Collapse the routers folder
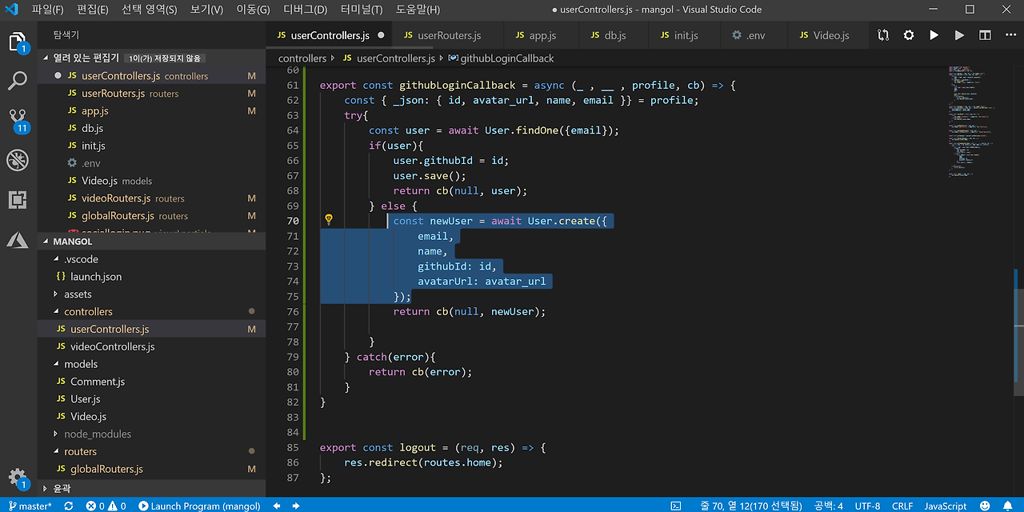The height and width of the screenshot is (512, 1024). tap(152, 451)
